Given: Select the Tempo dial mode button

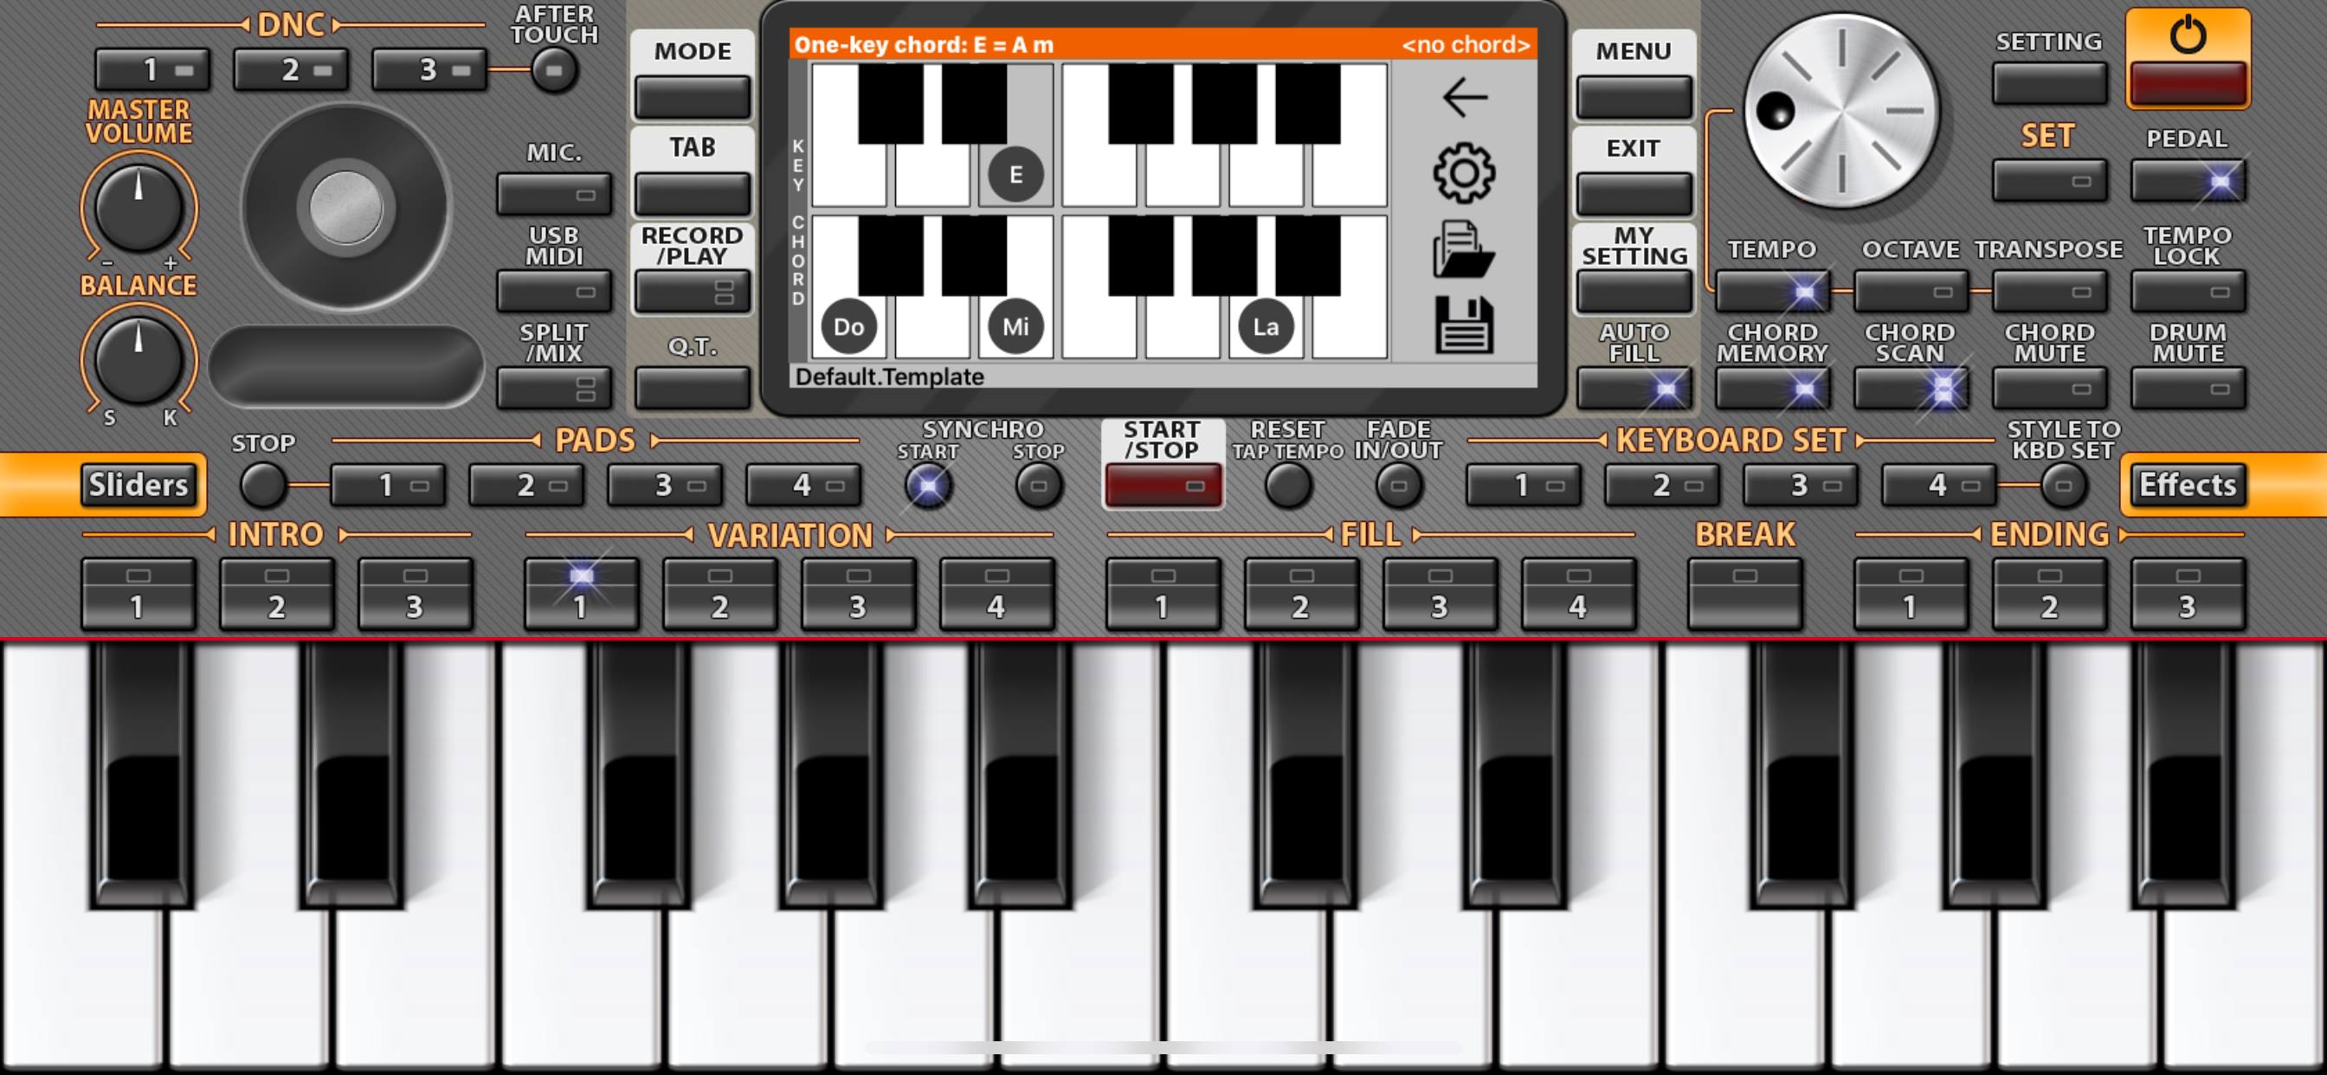Looking at the screenshot, I should point(1772,291).
